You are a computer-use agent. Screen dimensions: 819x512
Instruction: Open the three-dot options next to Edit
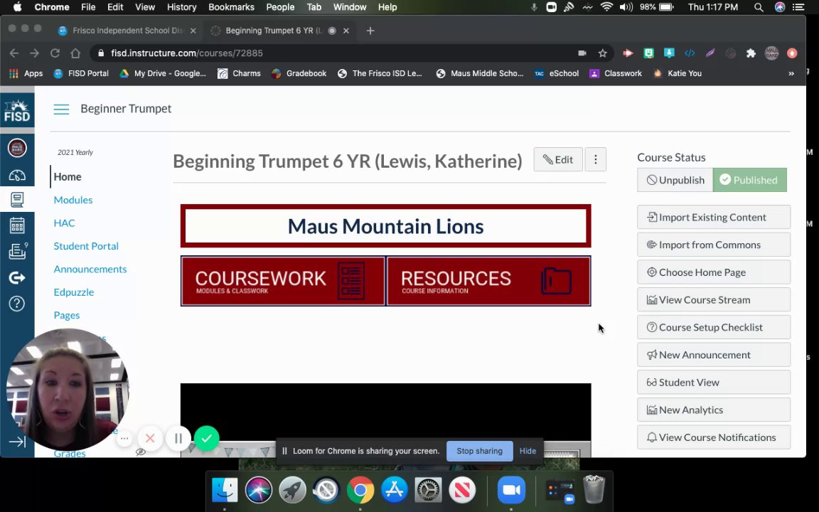pos(596,159)
